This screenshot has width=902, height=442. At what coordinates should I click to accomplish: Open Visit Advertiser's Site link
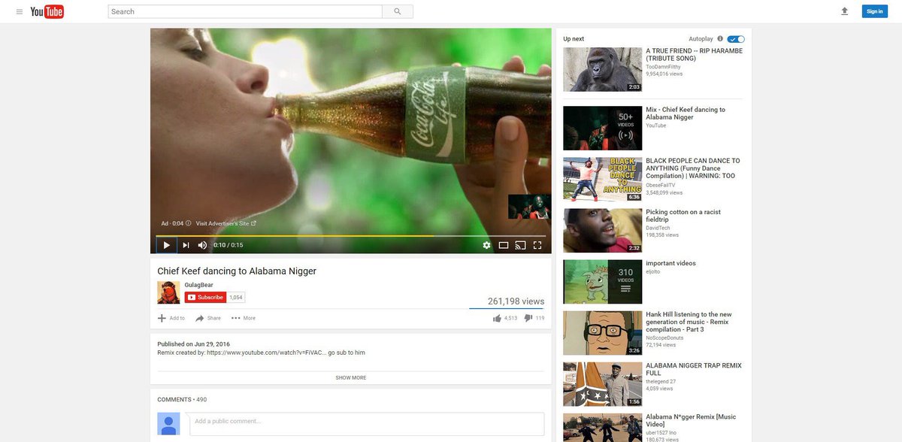pyautogui.click(x=226, y=223)
